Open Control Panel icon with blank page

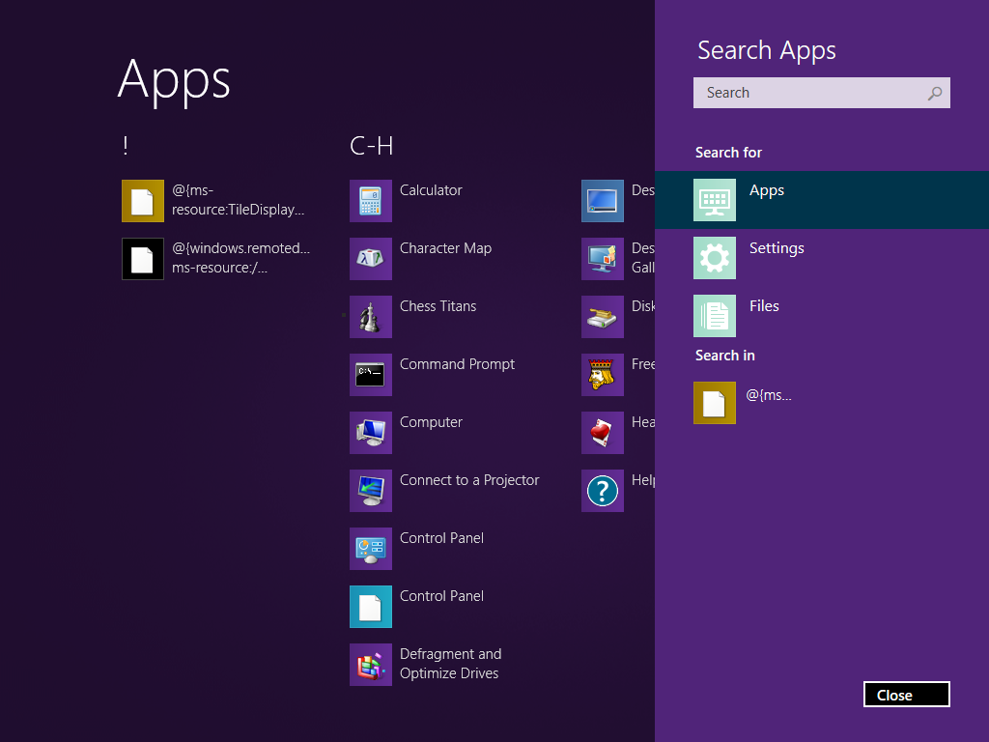[x=370, y=607]
